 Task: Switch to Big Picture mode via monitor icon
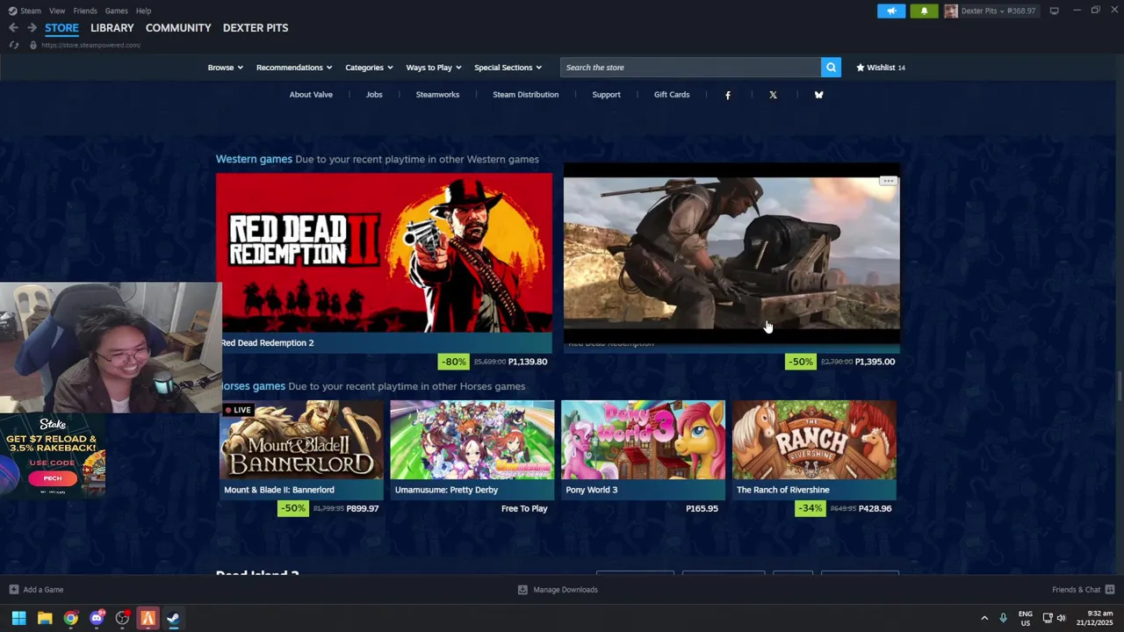(x=1054, y=11)
